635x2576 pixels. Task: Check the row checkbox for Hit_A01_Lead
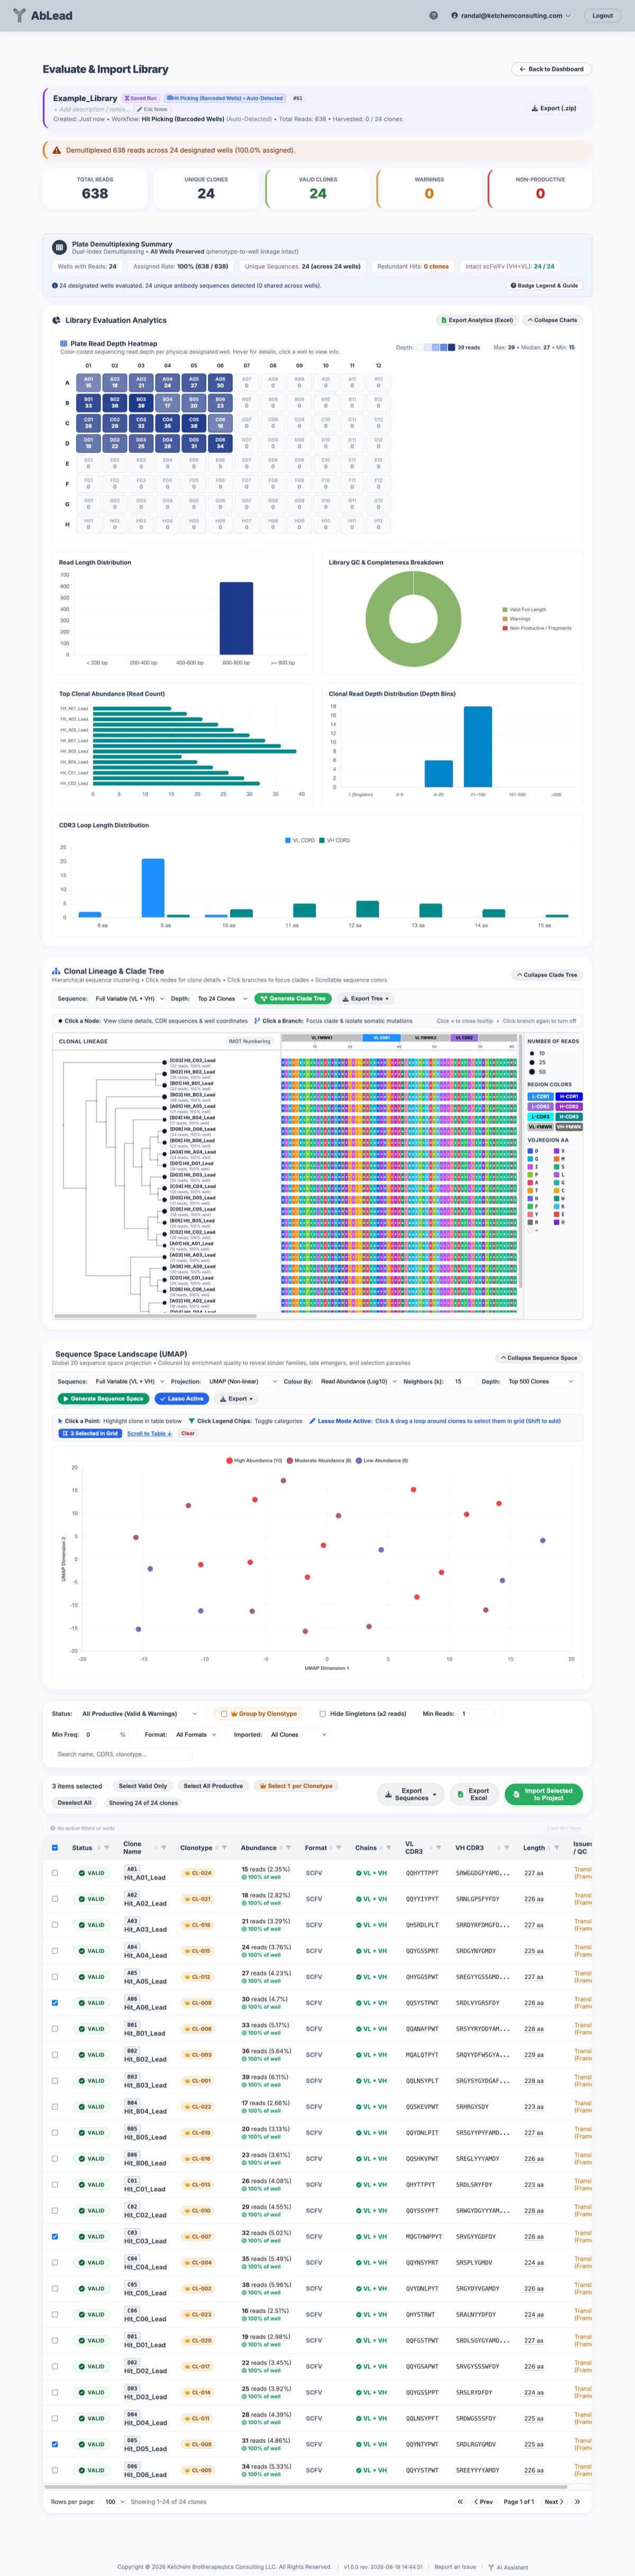[54, 1873]
